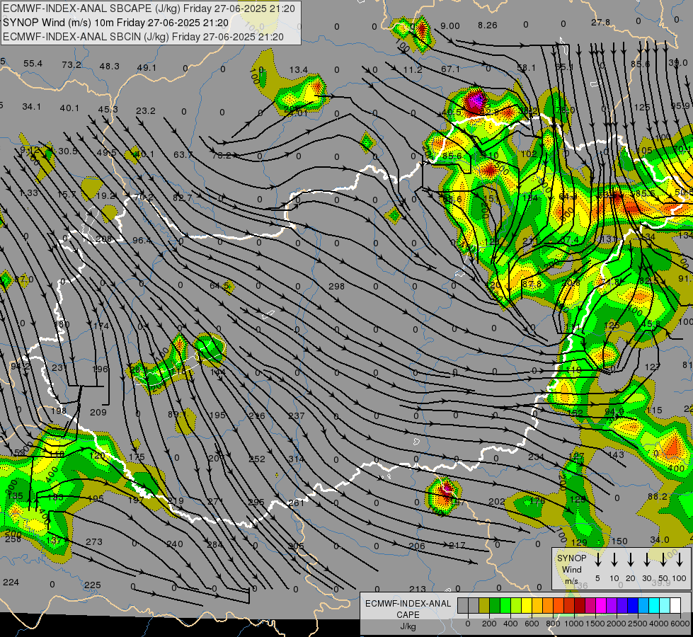Click the map value 213
The height and width of the screenshot is (637, 693).
(417, 589)
